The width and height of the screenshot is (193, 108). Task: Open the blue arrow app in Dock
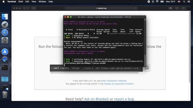pos(5,52)
